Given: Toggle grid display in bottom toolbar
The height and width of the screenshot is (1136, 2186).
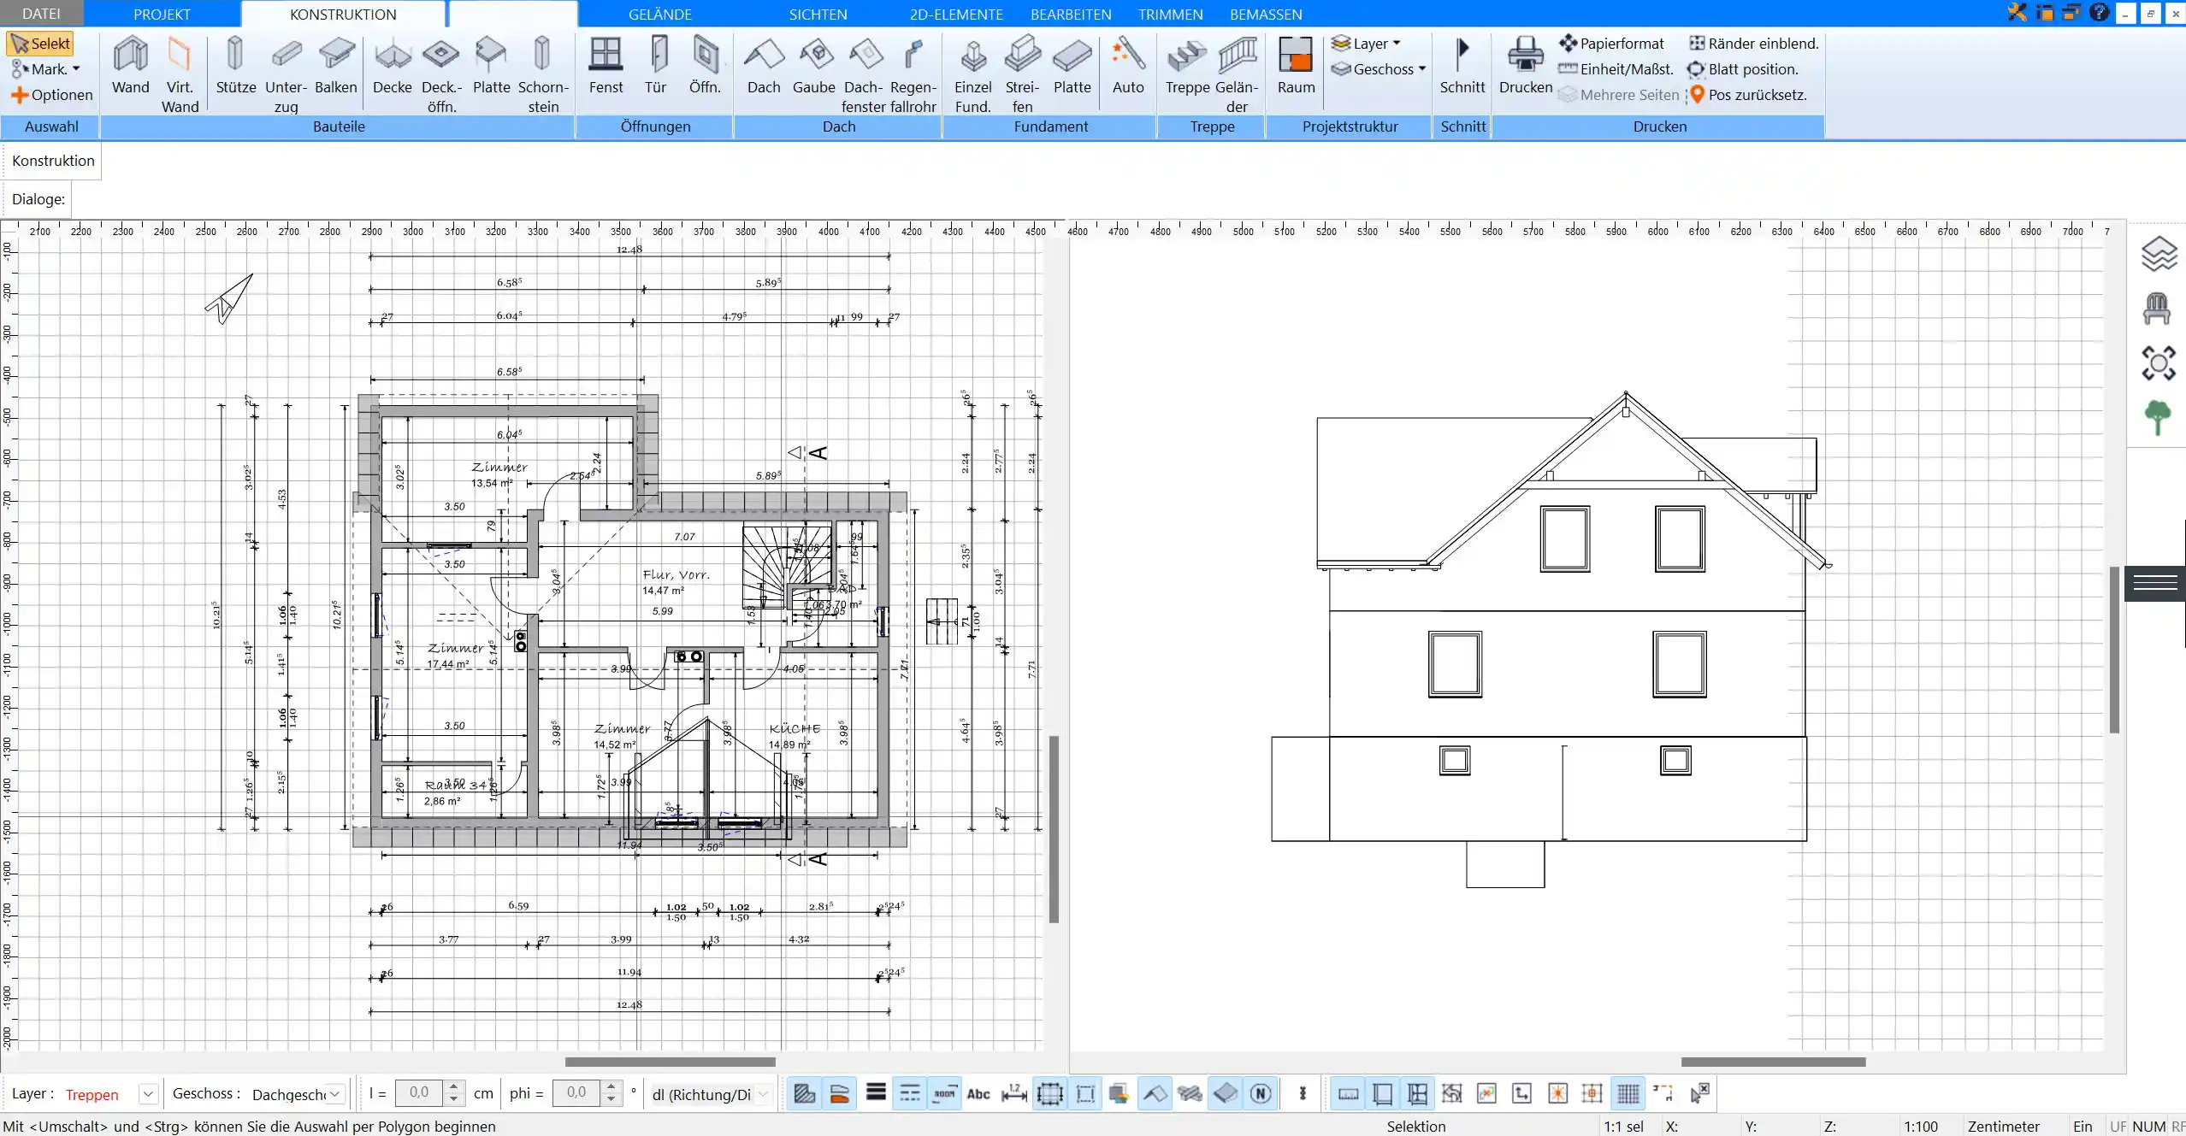Looking at the screenshot, I should 1628,1093.
